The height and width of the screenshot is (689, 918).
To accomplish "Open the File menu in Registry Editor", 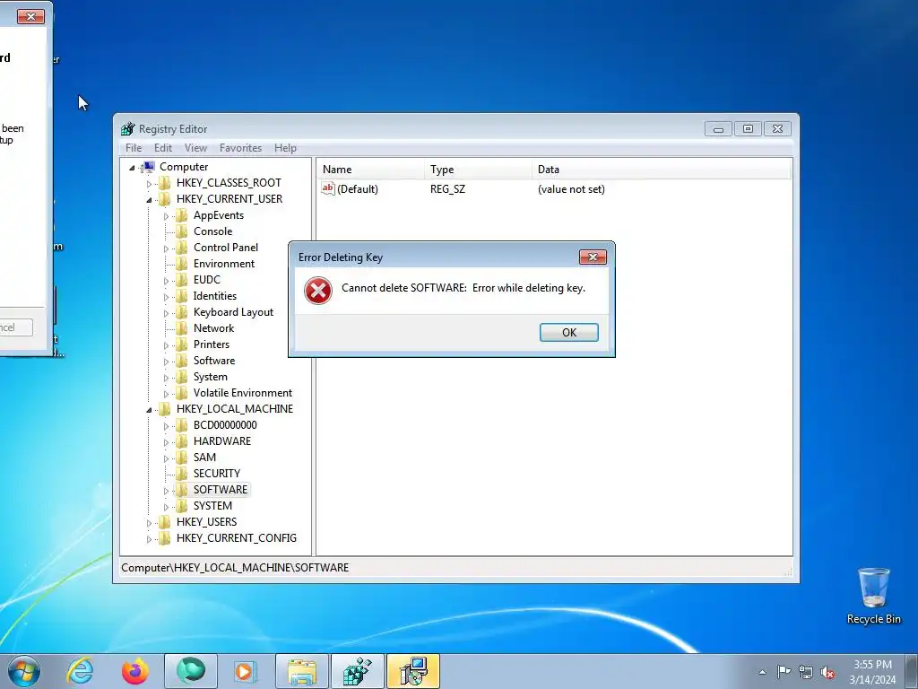I will pos(134,148).
